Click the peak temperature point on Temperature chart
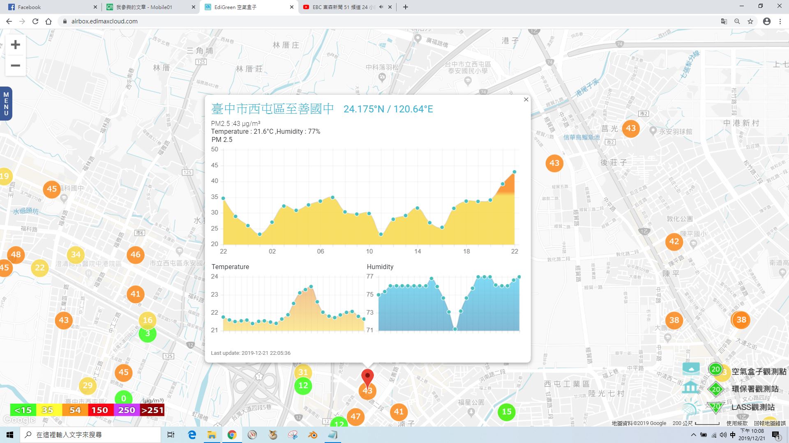 click(x=311, y=286)
